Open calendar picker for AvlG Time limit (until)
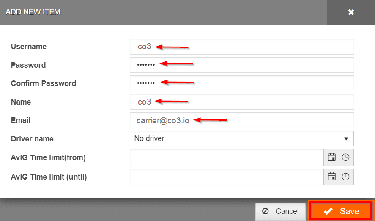 [x=332, y=177]
